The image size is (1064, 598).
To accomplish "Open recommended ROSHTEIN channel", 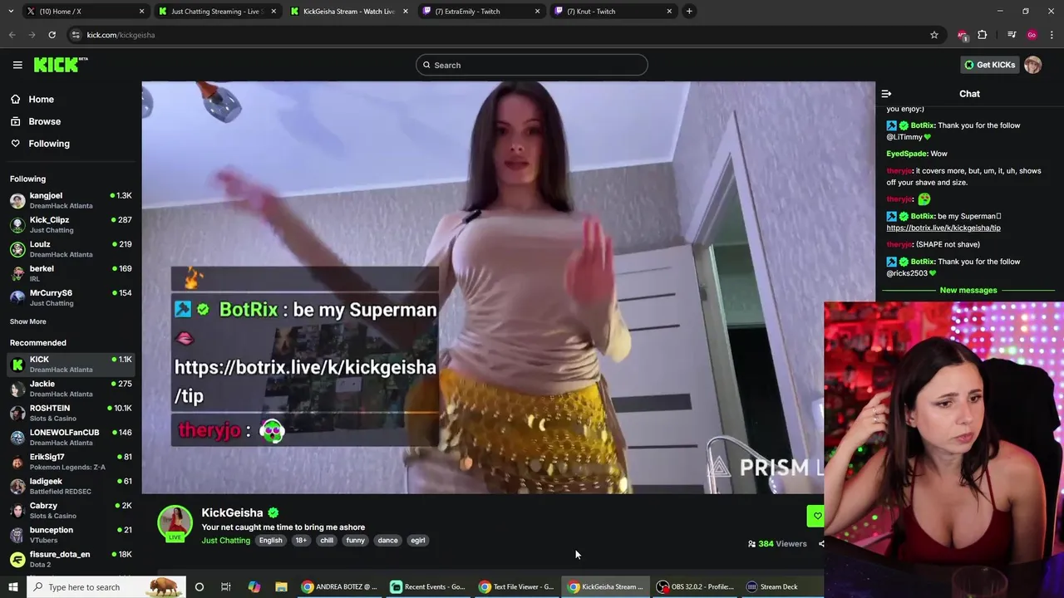I will [x=71, y=413].
